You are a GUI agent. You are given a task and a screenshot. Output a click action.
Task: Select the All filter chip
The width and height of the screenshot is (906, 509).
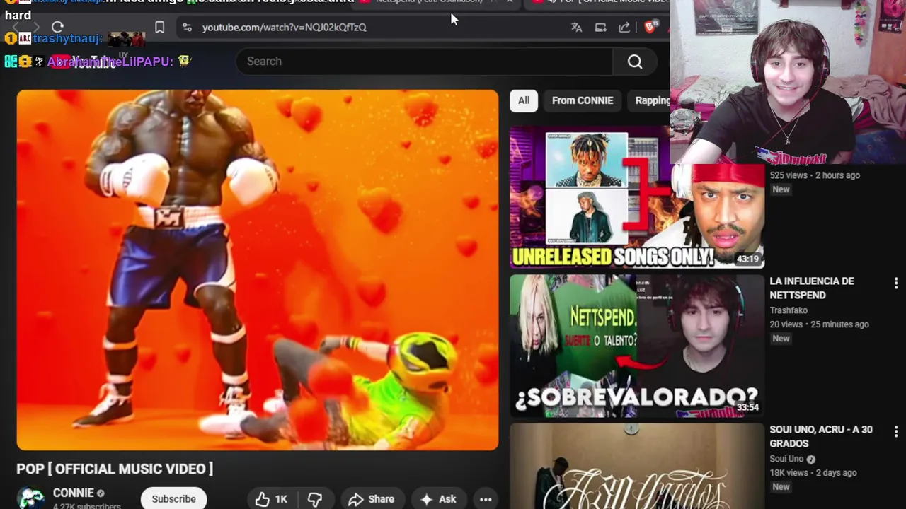[x=523, y=100]
